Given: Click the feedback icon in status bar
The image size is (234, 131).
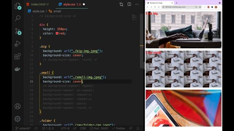Looking at the screenshot, I should [x=131, y=128].
